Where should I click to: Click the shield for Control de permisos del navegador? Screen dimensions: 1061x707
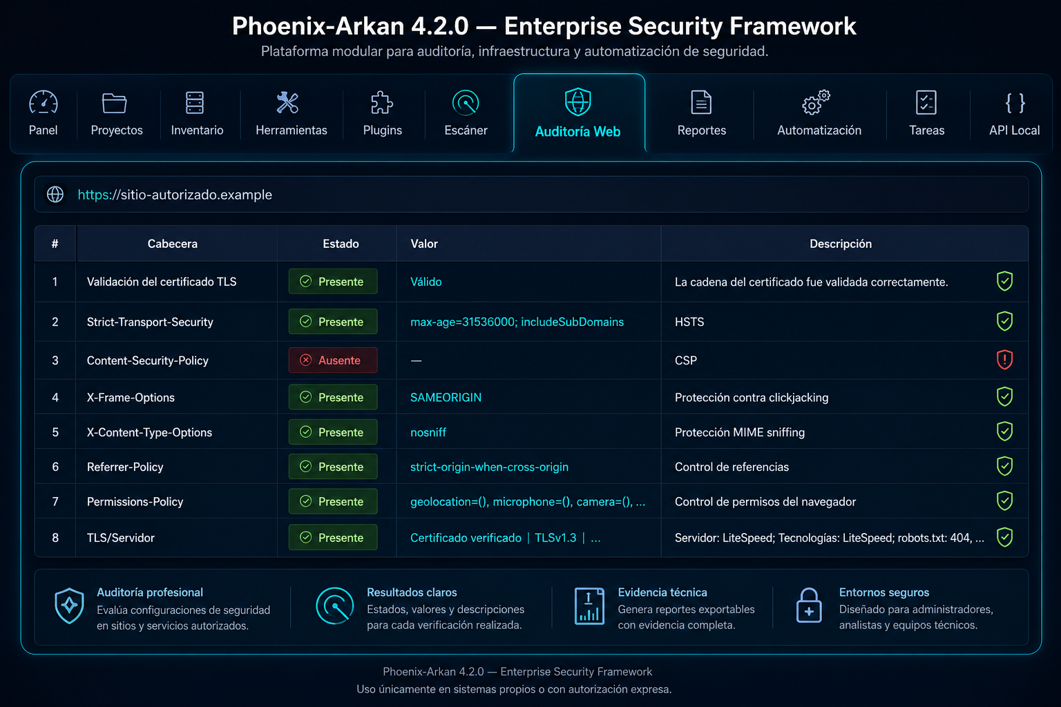1004,501
